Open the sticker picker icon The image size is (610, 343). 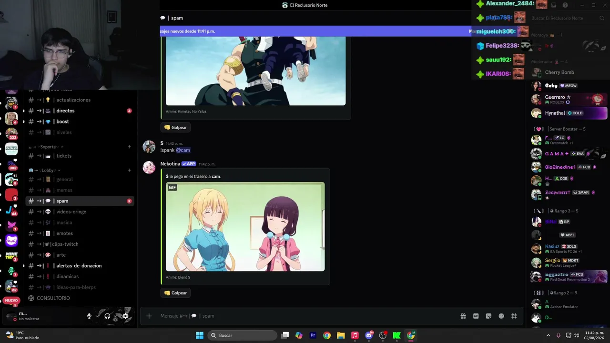coord(488,316)
